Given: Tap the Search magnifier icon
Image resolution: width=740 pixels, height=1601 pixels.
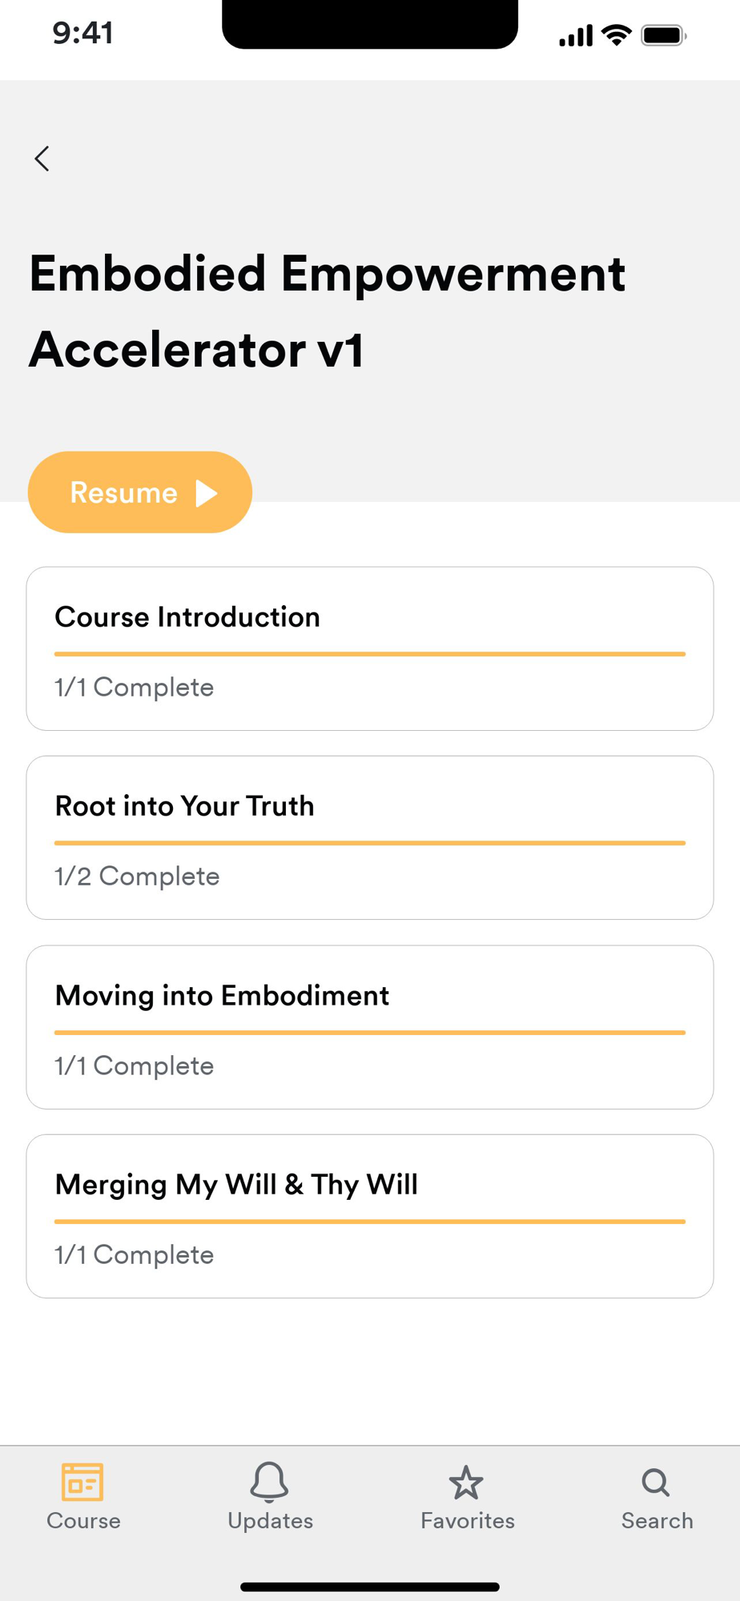Looking at the screenshot, I should click(x=656, y=1483).
